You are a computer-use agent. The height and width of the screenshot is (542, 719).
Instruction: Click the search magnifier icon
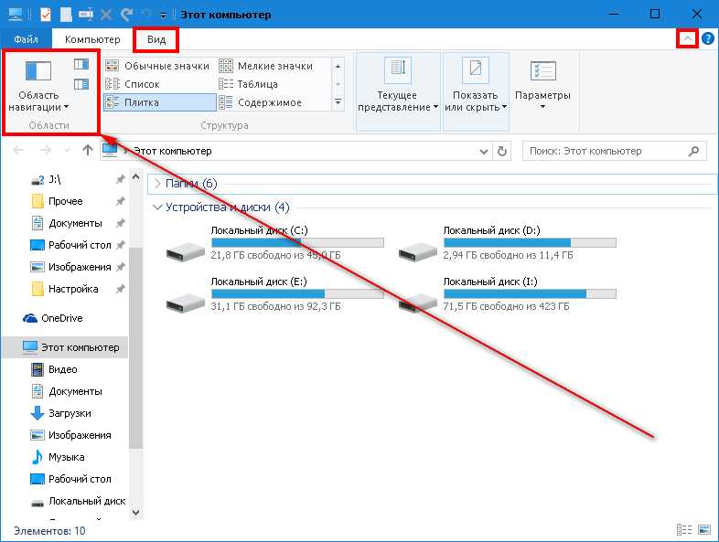[x=693, y=151]
